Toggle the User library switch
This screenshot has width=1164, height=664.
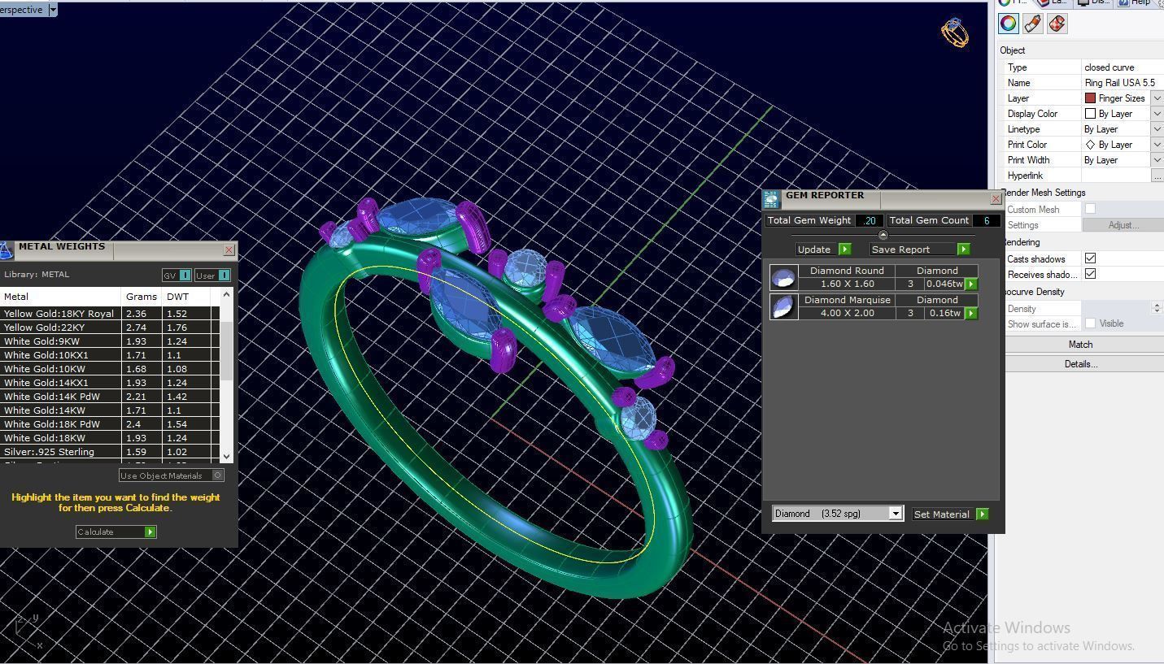(x=213, y=276)
